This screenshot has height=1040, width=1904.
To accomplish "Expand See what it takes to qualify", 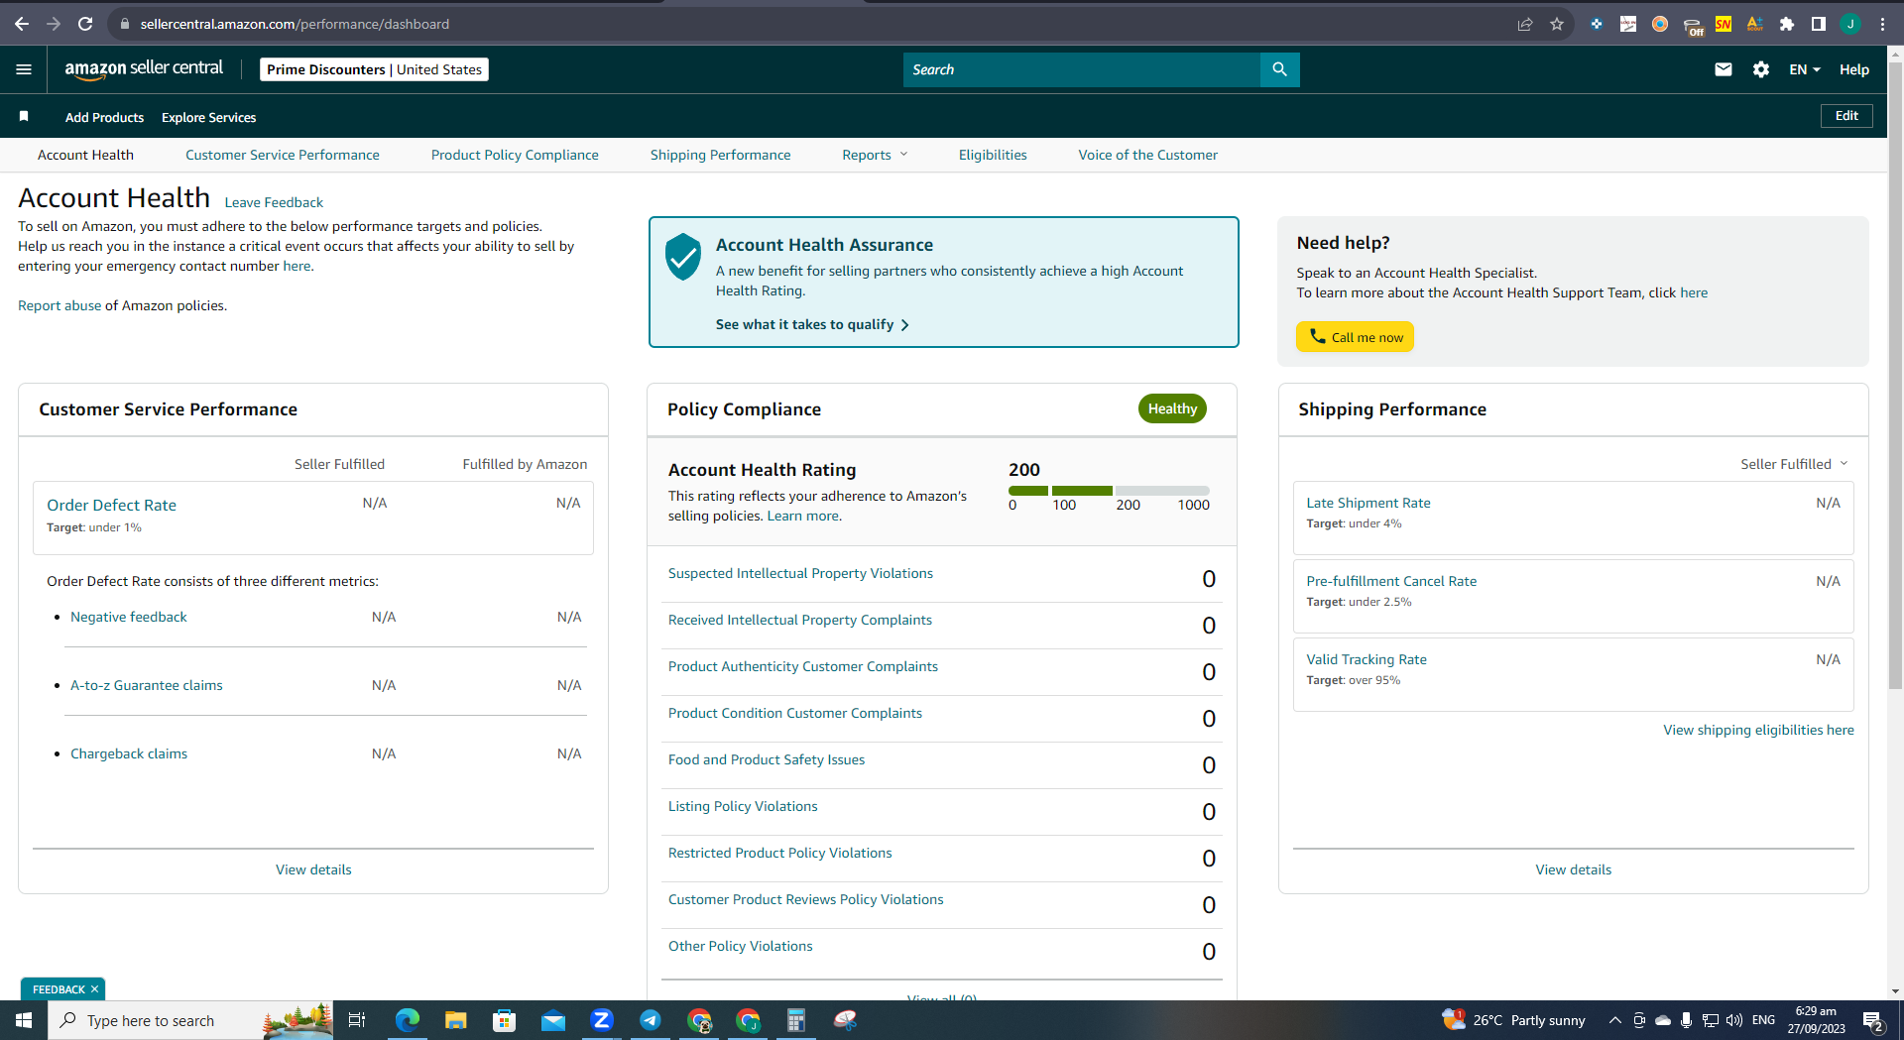I will tap(812, 324).
